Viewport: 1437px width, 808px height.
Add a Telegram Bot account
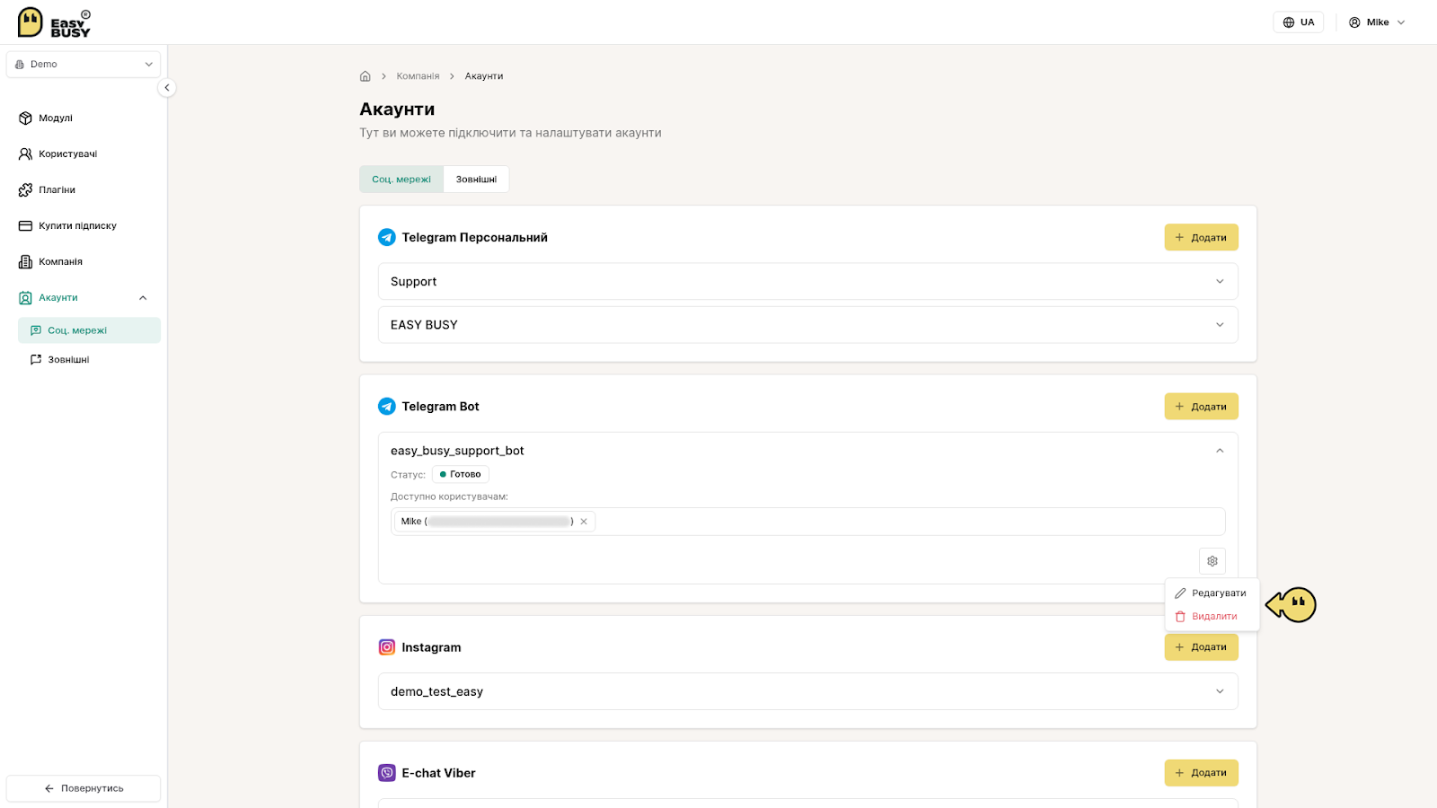click(x=1201, y=407)
